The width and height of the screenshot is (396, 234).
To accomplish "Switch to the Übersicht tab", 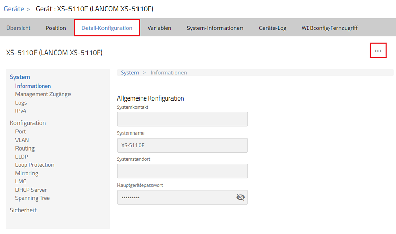I will tap(19, 28).
